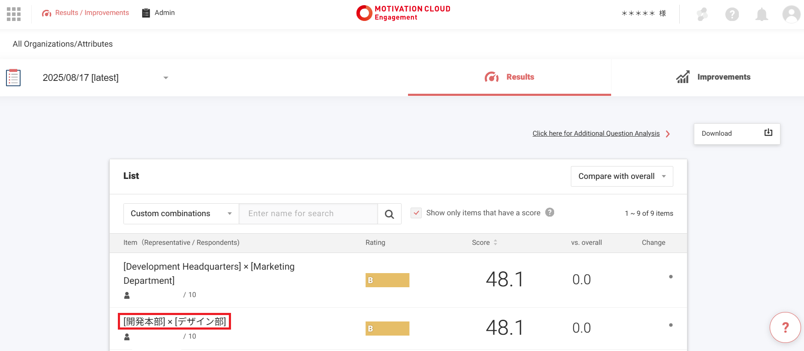Open the Compare with overall dropdown
This screenshot has width=804, height=351.
621,176
